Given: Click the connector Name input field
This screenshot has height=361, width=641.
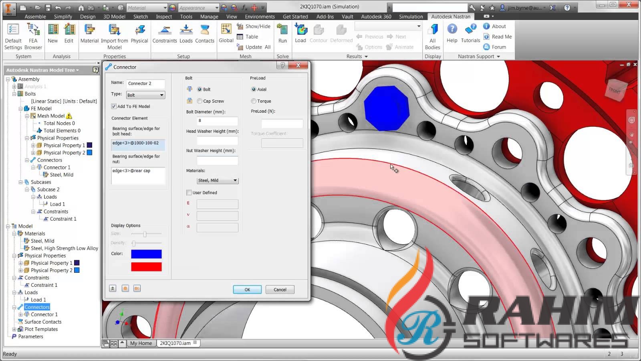Looking at the screenshot, I should 145,83.
